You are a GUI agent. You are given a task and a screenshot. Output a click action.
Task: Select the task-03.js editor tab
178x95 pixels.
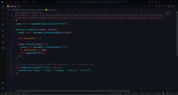coord(13,6)
